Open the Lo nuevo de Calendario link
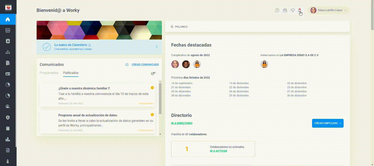 [71, 45]
